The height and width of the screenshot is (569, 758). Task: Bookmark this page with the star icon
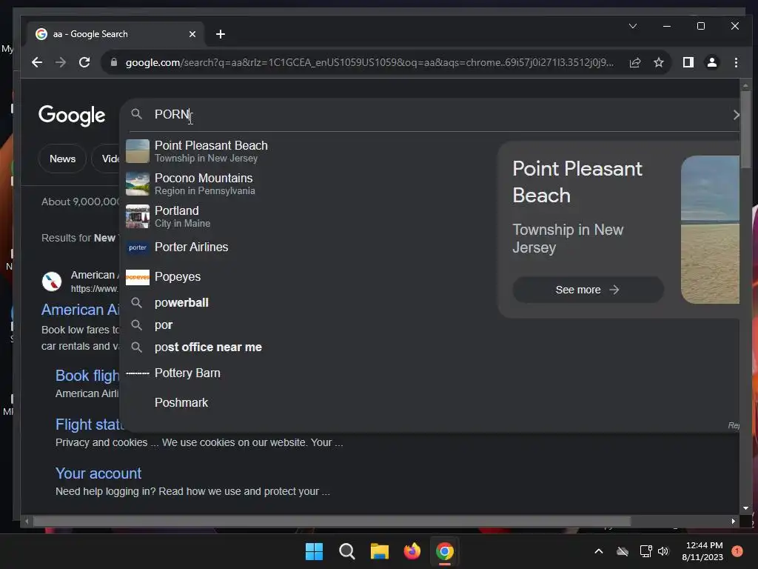tap(658, 62)
